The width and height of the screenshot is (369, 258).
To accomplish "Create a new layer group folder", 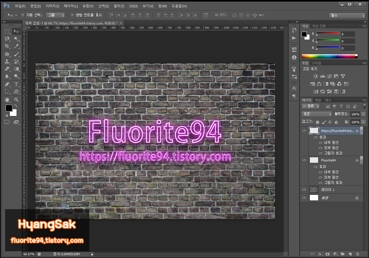I will (x=342, y=254).
